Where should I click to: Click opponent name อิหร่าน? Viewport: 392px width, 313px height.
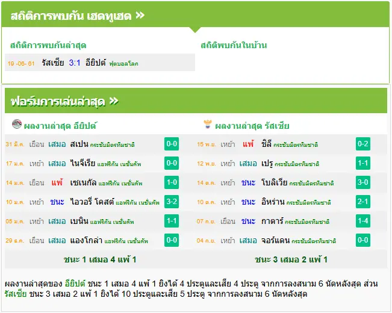(273, 202)
